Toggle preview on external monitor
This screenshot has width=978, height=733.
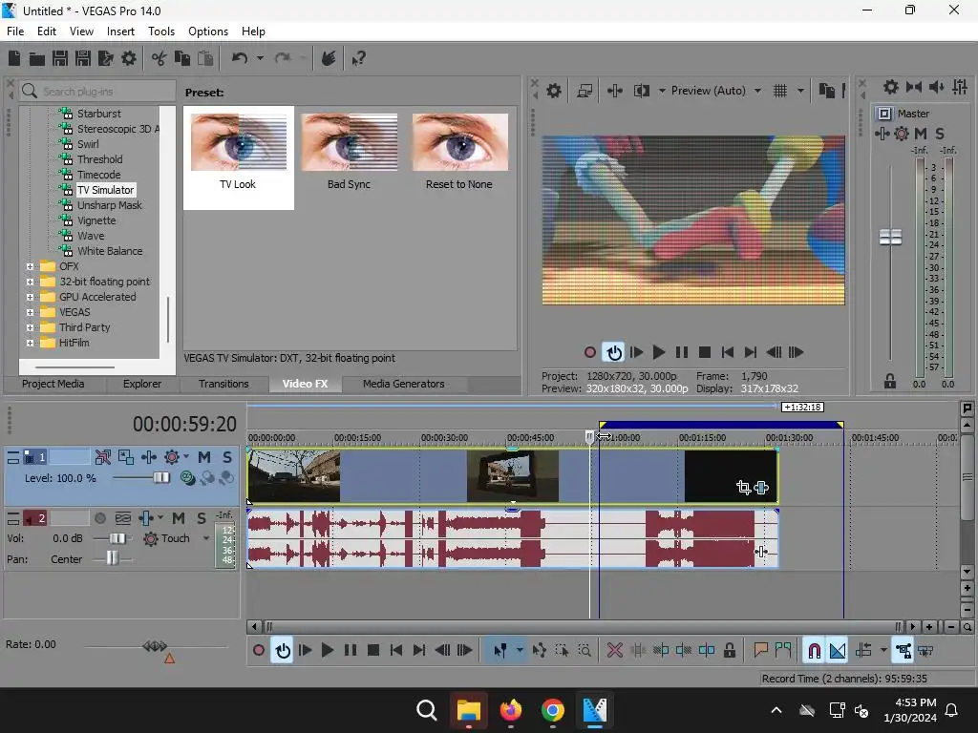pyautogui.click(x=585, y=91)
